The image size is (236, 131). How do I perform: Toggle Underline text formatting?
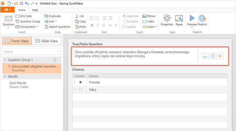click(x=103, y=25)
